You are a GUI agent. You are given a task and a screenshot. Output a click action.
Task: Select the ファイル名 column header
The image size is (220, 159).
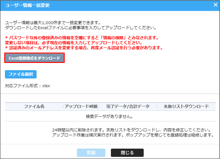coord(34,106)
